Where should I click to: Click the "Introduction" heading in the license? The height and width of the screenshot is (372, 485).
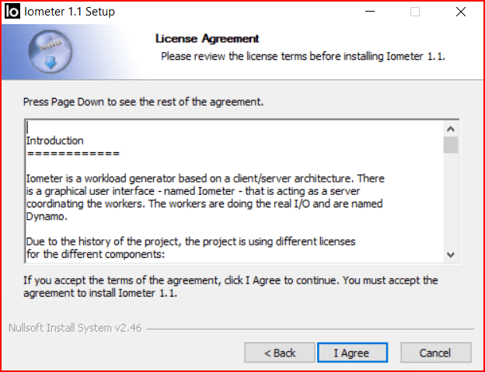pos(55,141)
